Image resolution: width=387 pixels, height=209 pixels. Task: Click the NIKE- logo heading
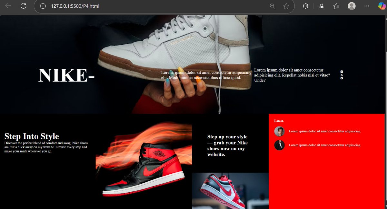point(66,75)
